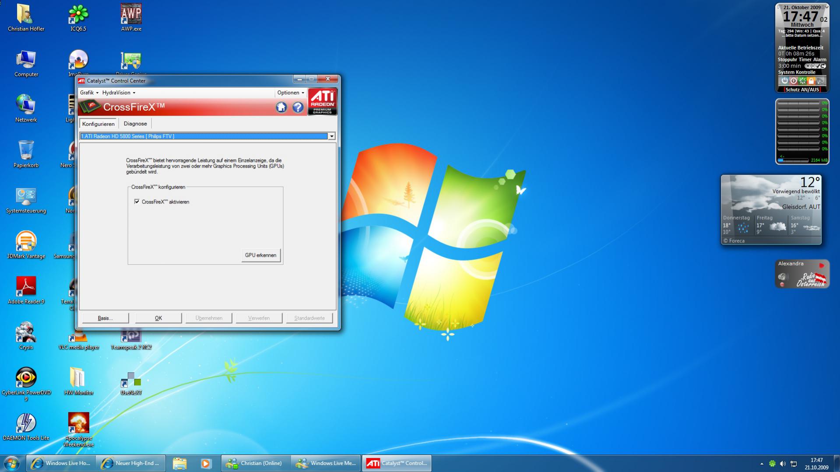
Task: Select the UseNeXT desktop shortcut
Action: pyautogui.click(x=131, y=384)
